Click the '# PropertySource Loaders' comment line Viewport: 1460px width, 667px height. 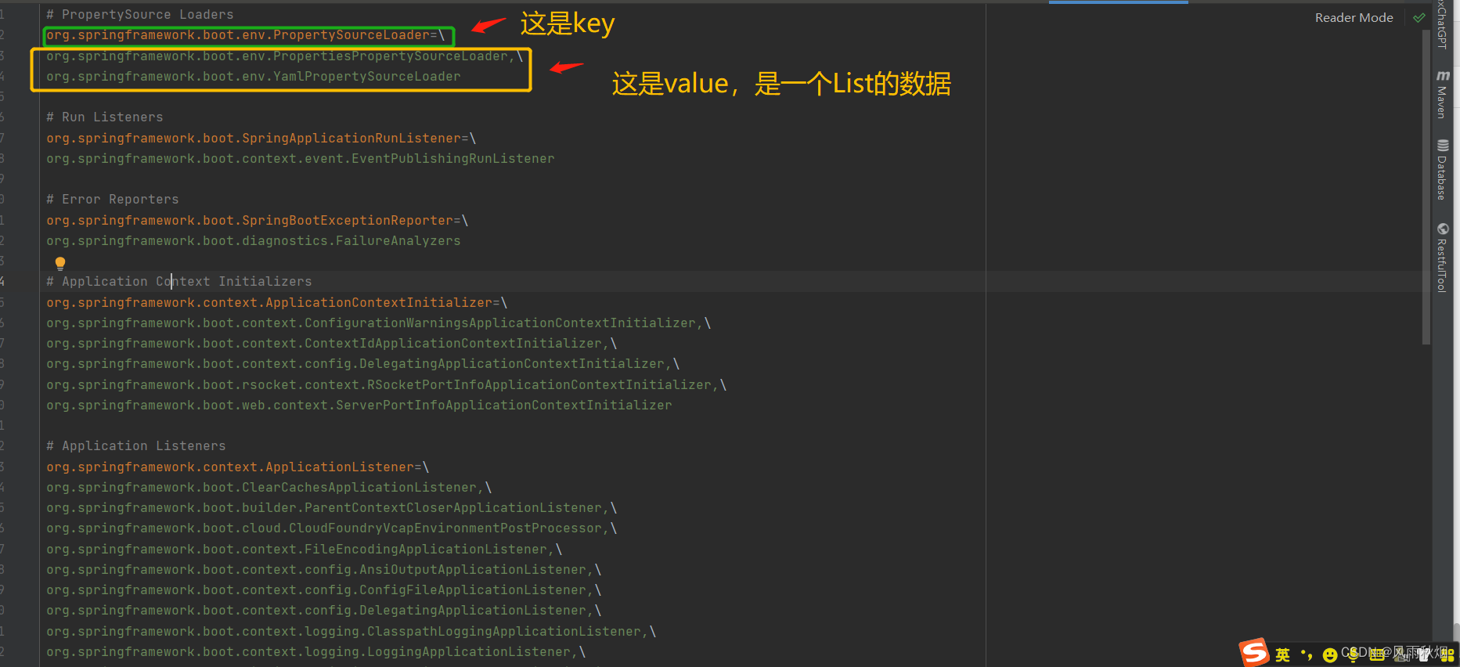coord(139,14)
